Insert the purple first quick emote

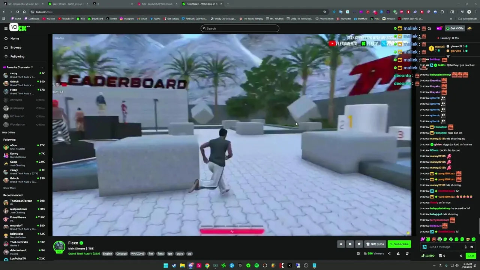click(x=423, y=239)
